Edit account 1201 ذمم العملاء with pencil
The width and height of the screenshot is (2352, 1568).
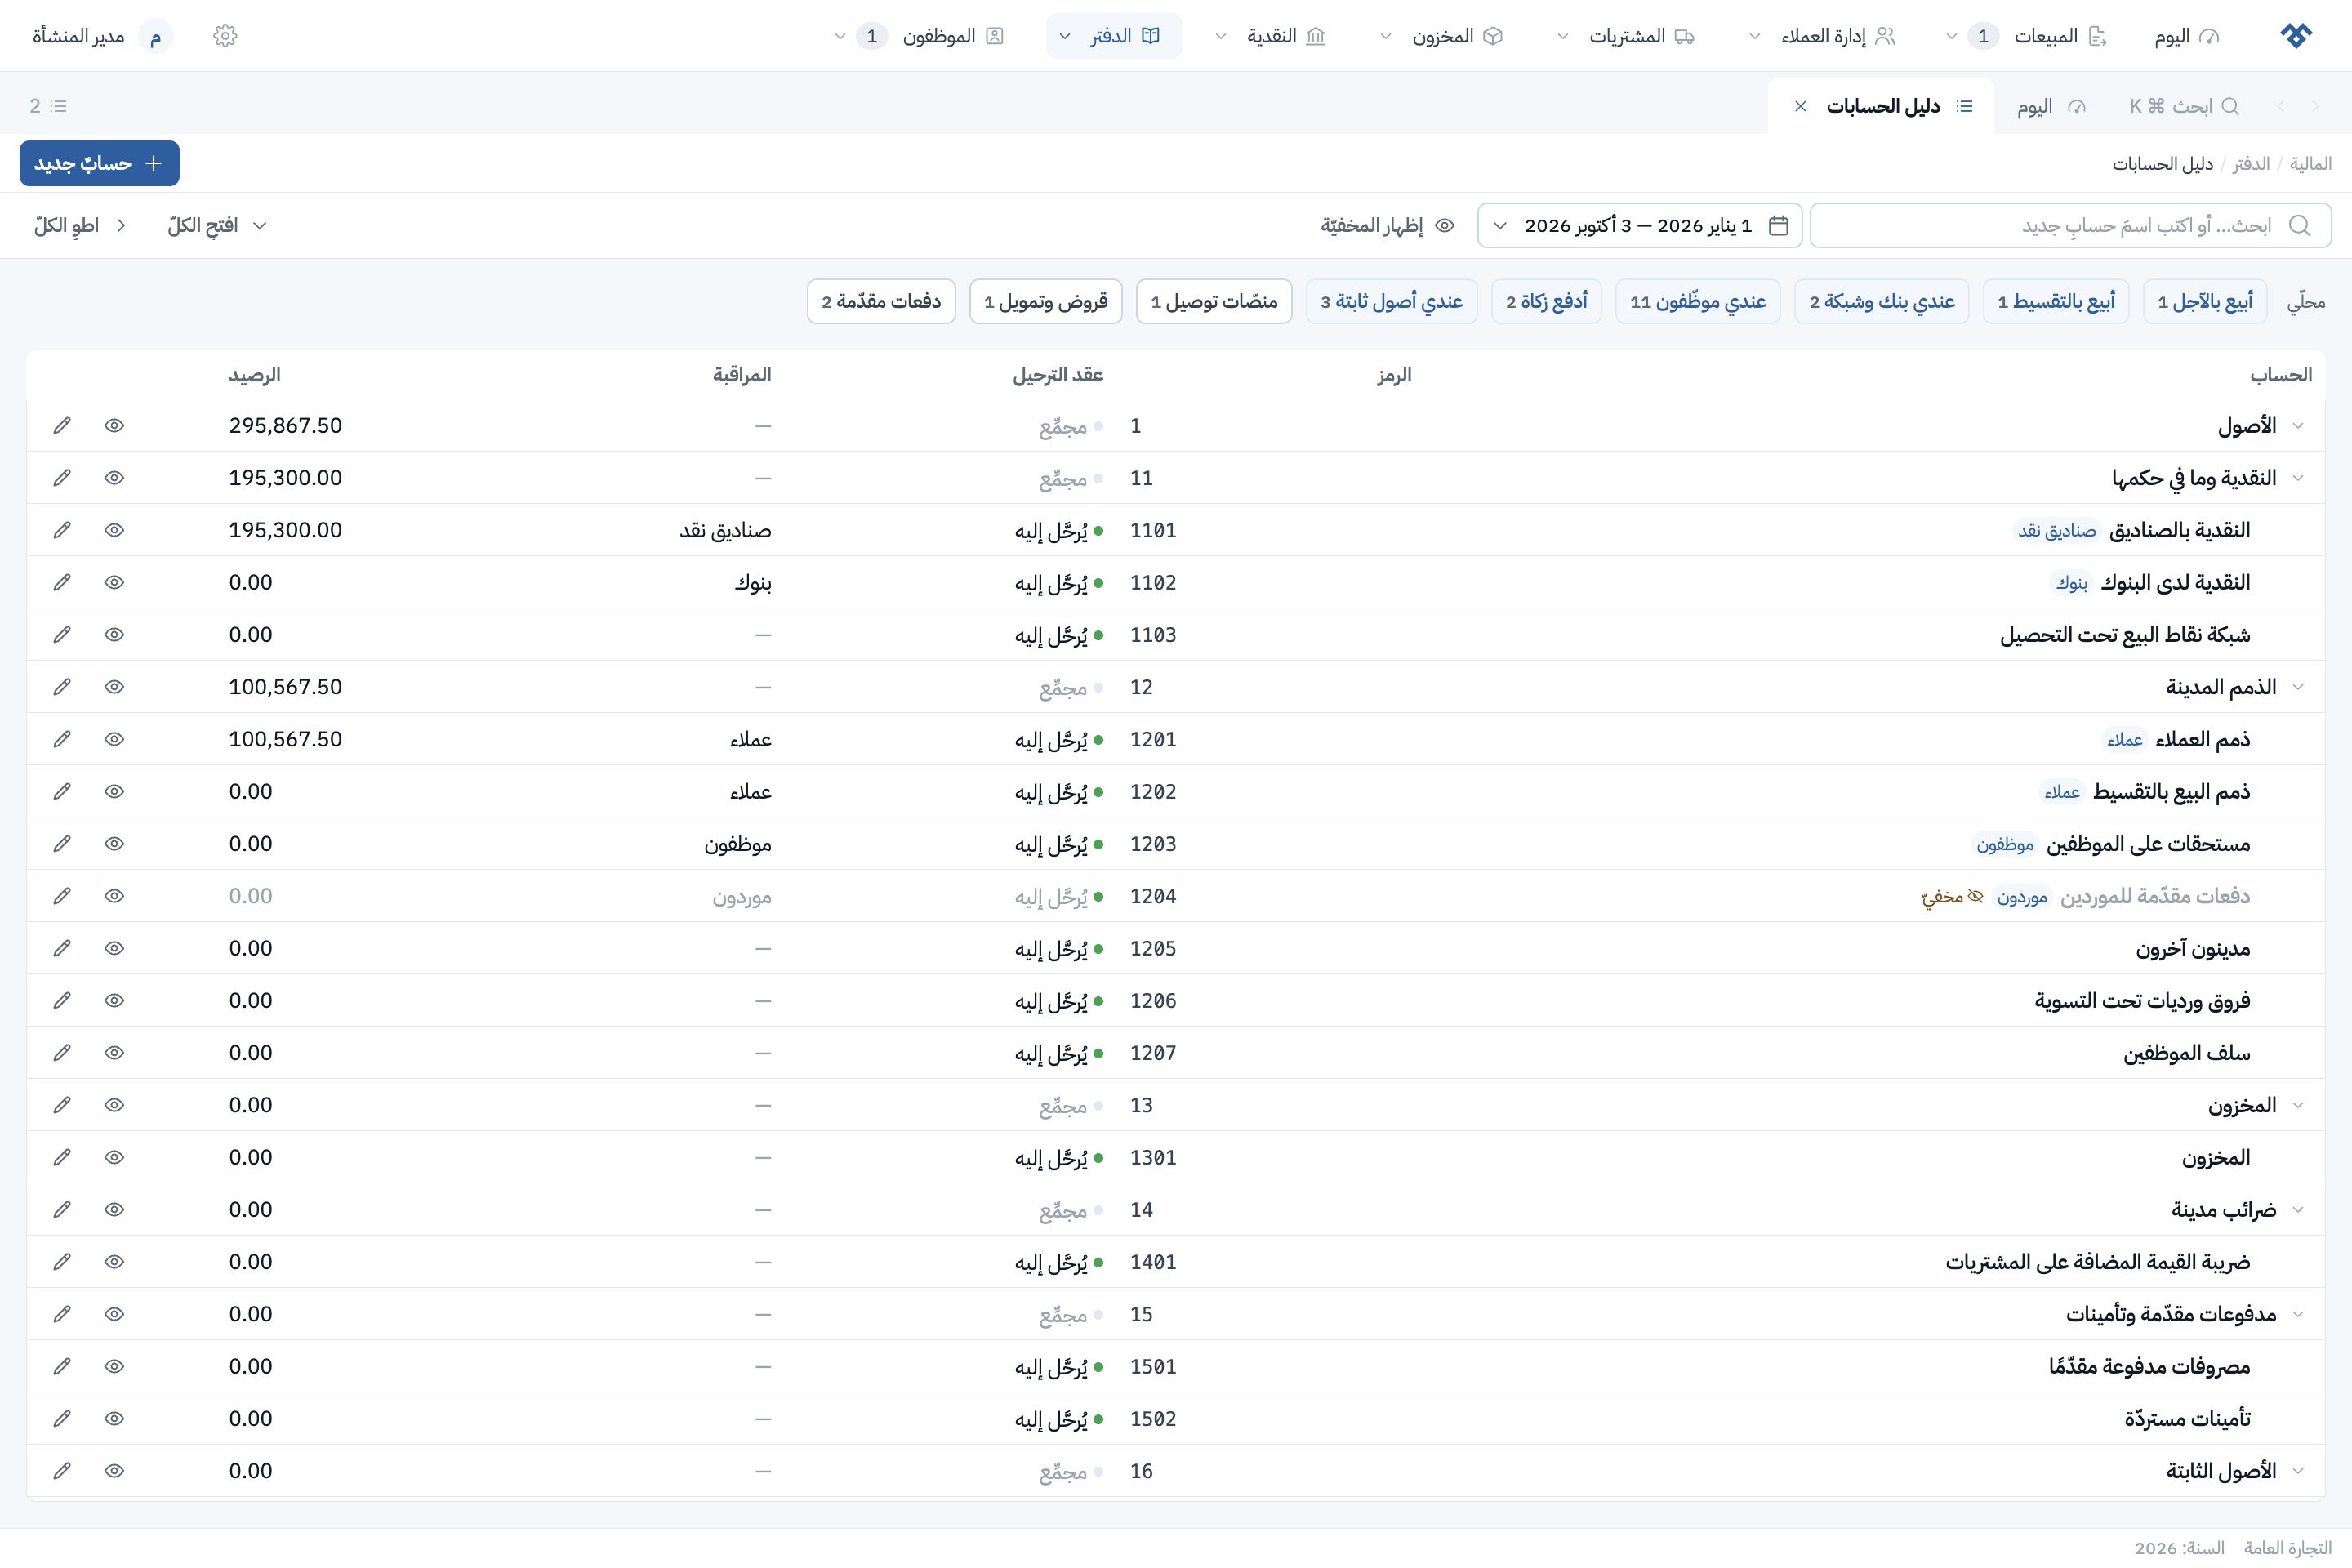point(62,739)
